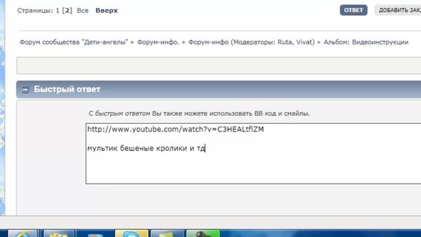Click the hint 'С быстрым ответом Вы также можете…'

[x=199, y=113]
